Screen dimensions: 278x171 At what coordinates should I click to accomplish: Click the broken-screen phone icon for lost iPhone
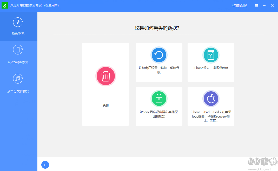tap(211, 55)
